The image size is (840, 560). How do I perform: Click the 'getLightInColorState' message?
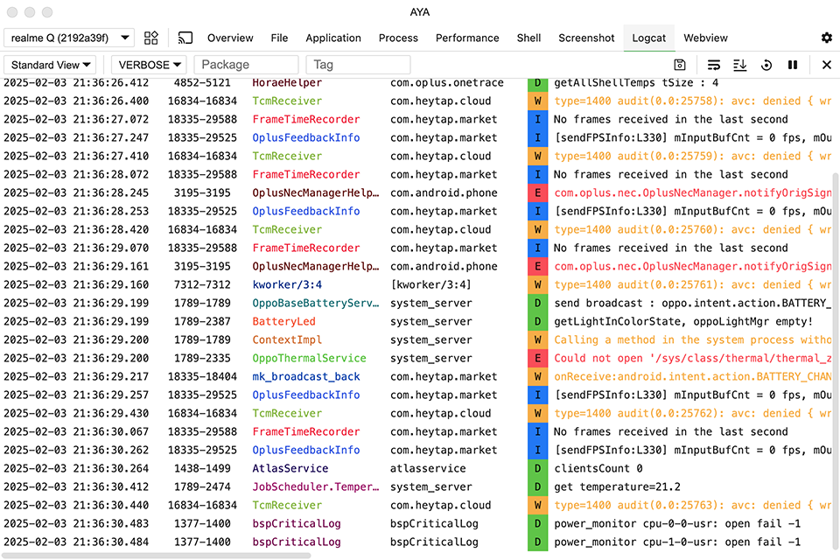coord(683,321)
